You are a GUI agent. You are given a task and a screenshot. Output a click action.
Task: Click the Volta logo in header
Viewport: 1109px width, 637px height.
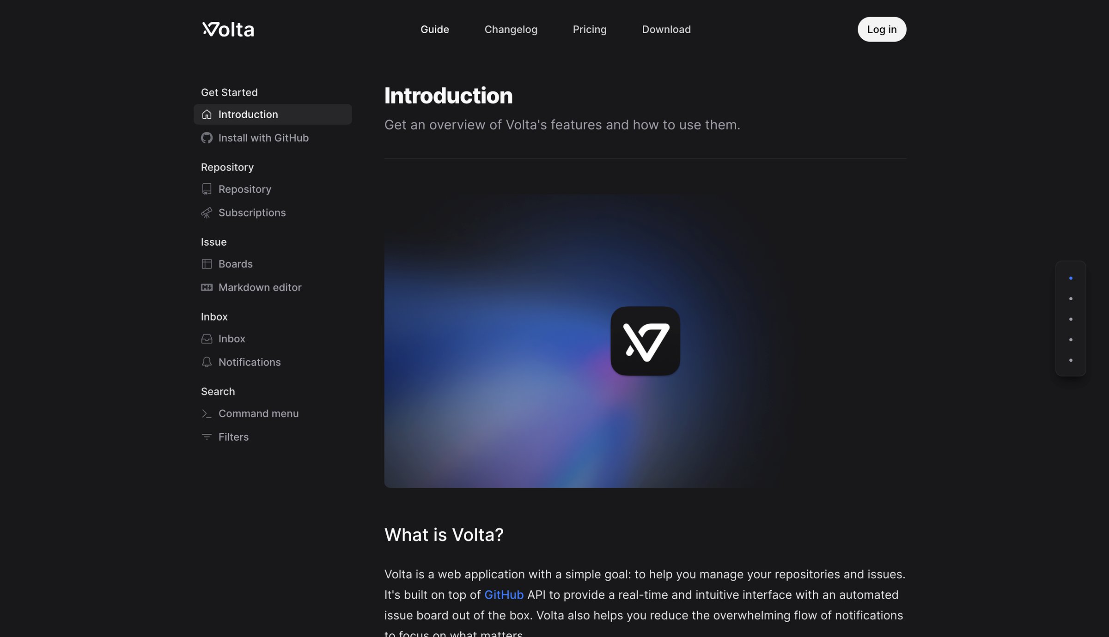[x=228, y=29]
